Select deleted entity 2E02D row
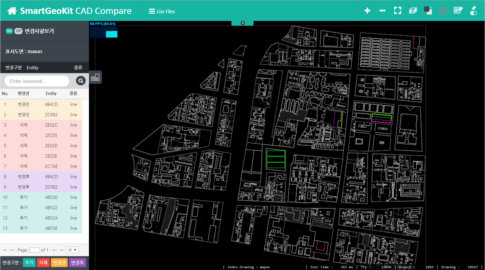Viewport: 485px width, 270px height. coord(41,145)
